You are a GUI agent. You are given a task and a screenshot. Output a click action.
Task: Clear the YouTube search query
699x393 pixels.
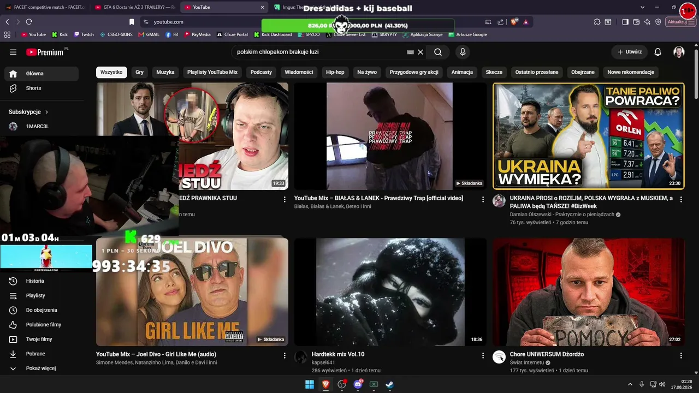(420, 52)
